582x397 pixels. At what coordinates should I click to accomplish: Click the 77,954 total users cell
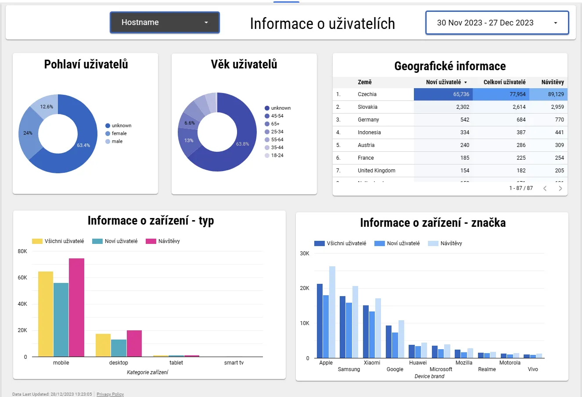[x=501, y=94]
